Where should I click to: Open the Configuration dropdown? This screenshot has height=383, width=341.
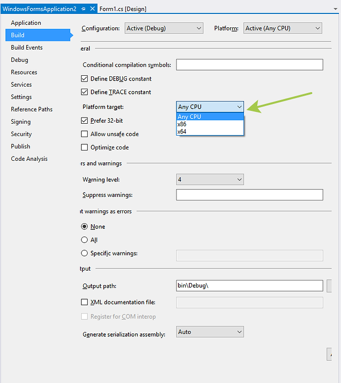point(164,28)
